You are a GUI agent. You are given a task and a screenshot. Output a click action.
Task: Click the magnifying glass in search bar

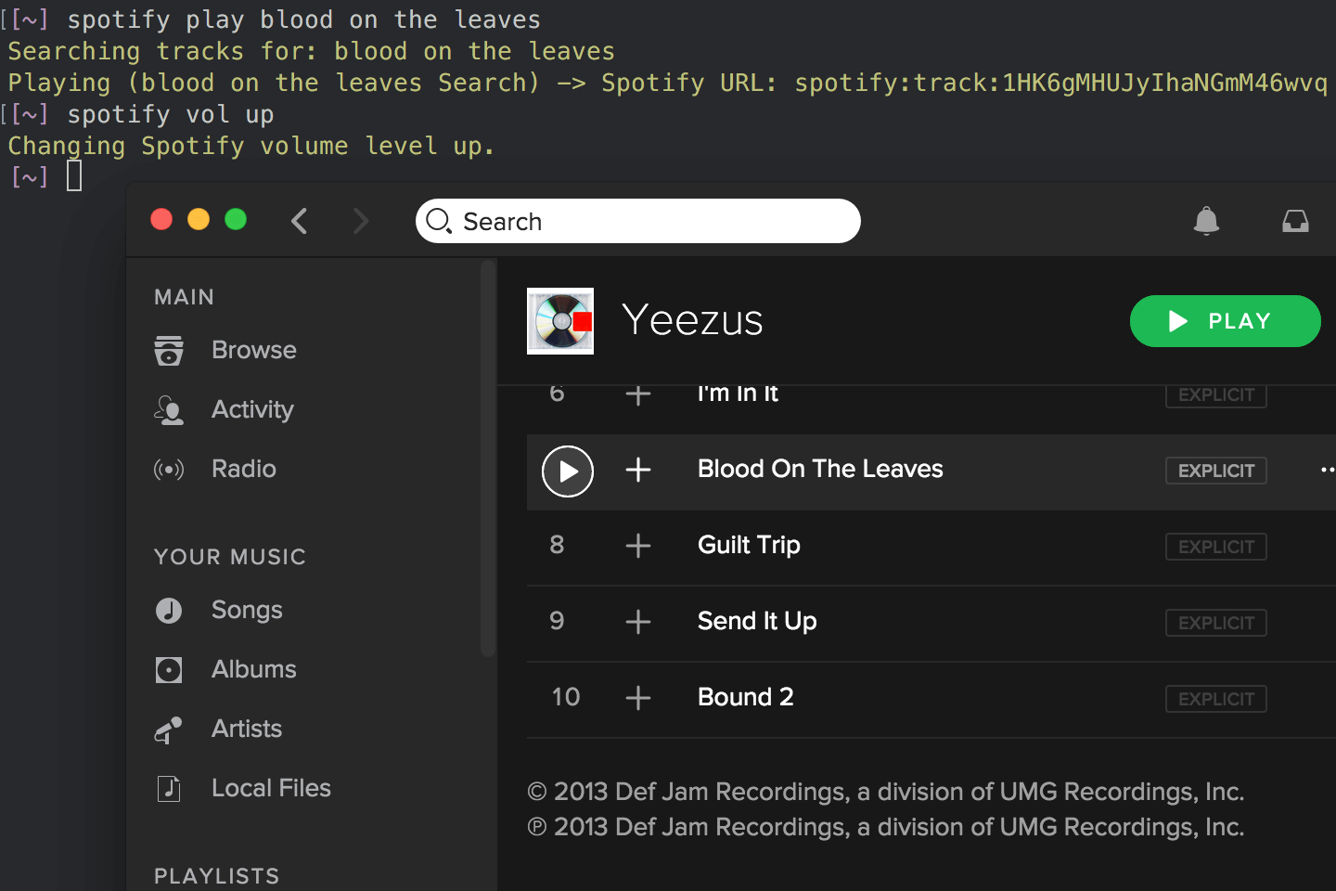tap(438, 221)
